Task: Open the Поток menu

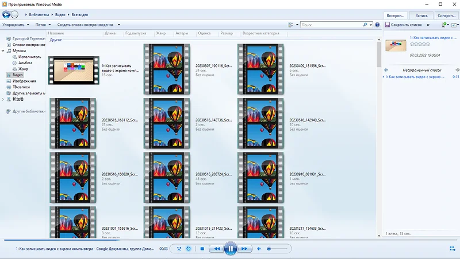Action: pos(43,25)
